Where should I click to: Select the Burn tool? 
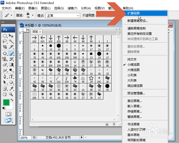[11, 70]
